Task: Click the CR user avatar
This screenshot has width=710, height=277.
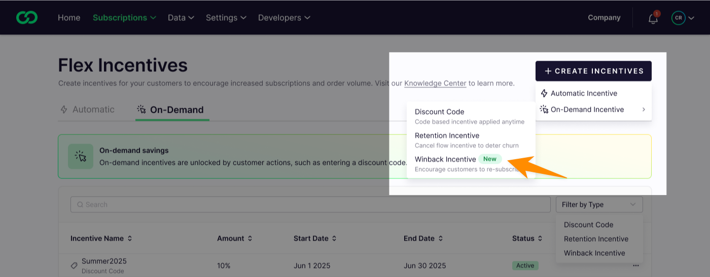Action: pos(678,18)
